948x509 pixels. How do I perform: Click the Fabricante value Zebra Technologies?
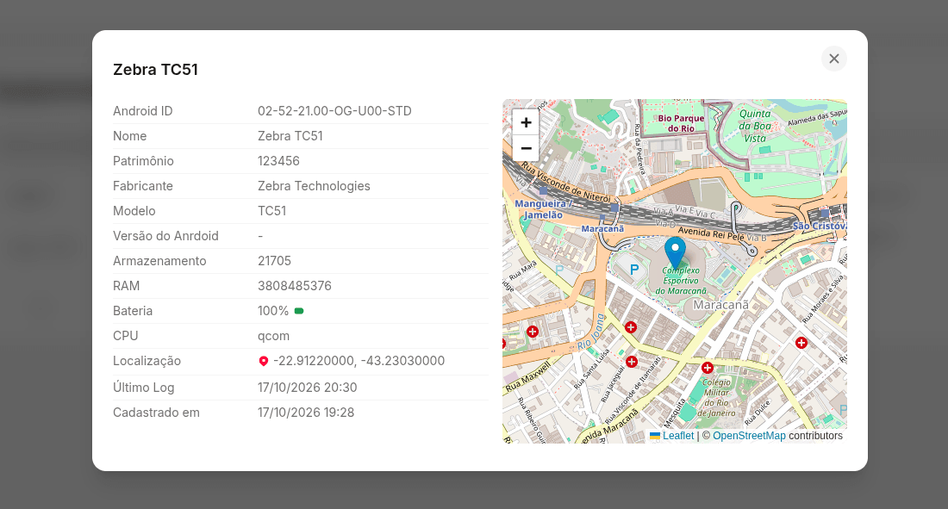coord(314,186)
